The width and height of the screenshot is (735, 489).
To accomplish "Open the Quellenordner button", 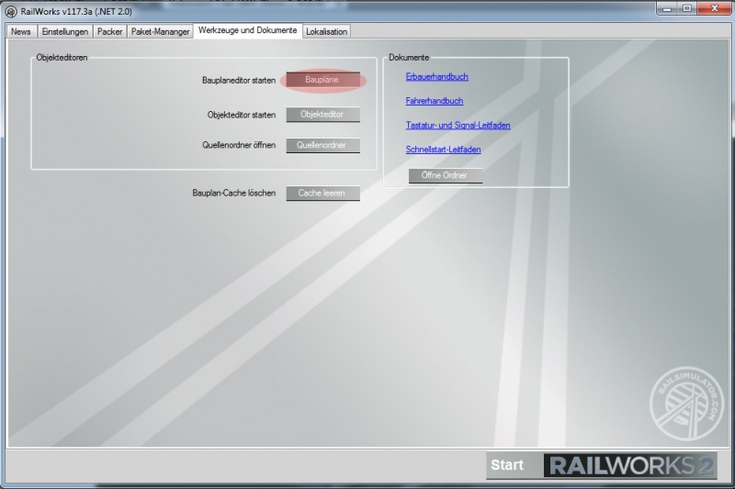I will tap(323, 146).
